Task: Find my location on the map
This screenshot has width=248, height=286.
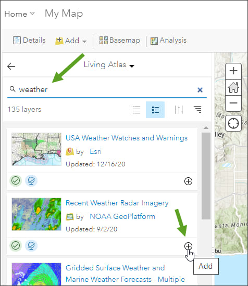Action: tap(233, 123)
